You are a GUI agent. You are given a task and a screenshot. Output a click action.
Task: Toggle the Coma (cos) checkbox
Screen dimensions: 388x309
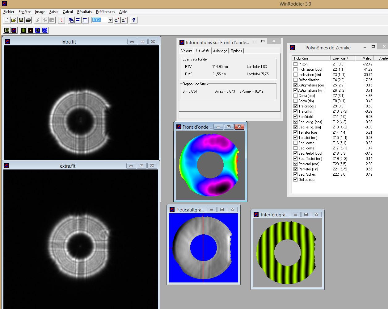tap(296, 96)
